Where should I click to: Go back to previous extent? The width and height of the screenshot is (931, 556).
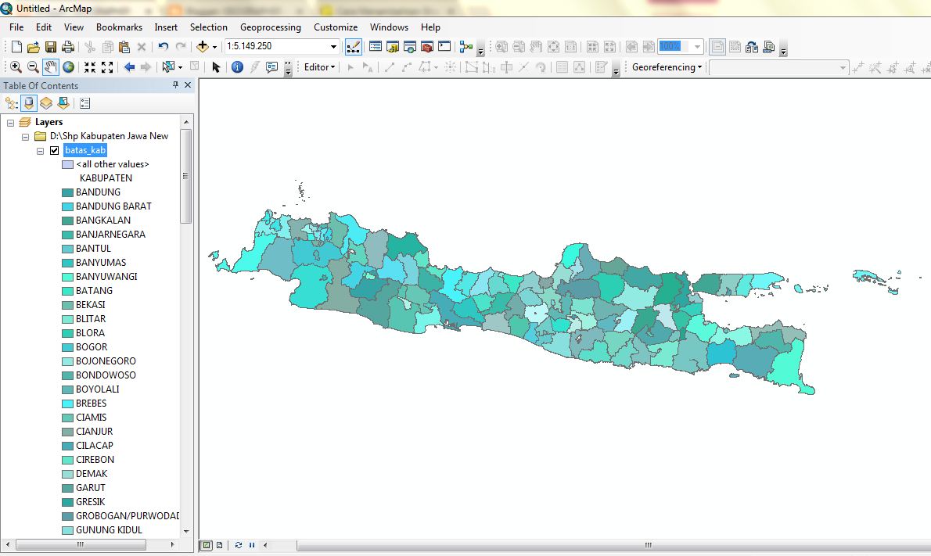click(x=129, y=67)
